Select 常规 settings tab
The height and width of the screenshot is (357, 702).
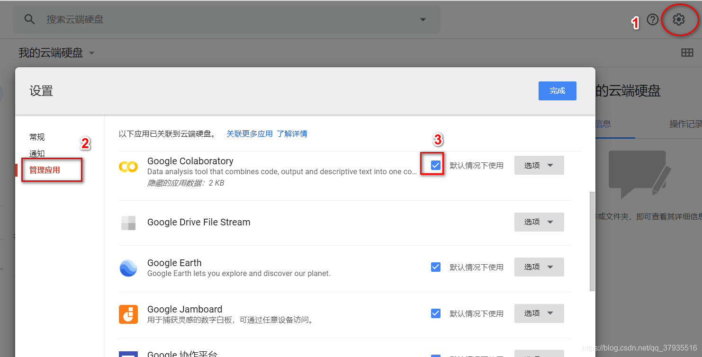point(37,137)
